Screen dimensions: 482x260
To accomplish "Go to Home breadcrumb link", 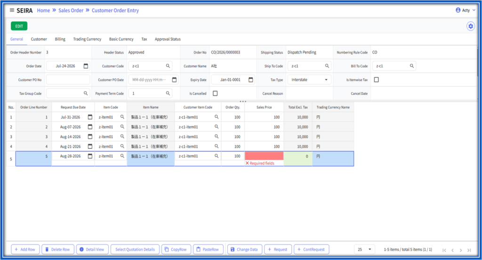I will 43,10.
